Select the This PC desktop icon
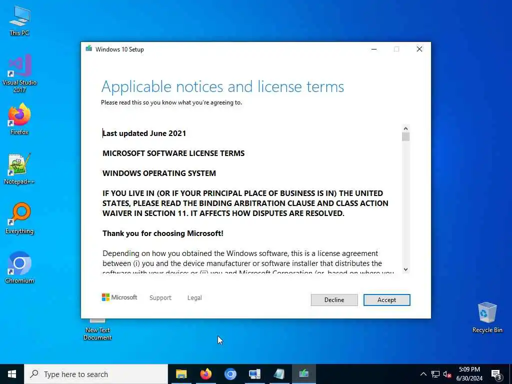This screenshot has height=384, width=512. [x=19, y=20]
